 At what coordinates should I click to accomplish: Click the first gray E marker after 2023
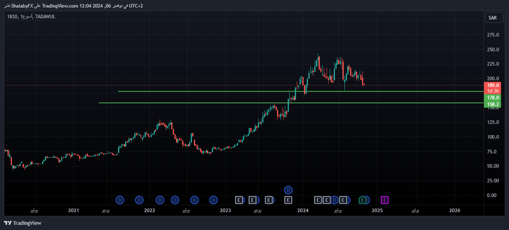[239, 200]
